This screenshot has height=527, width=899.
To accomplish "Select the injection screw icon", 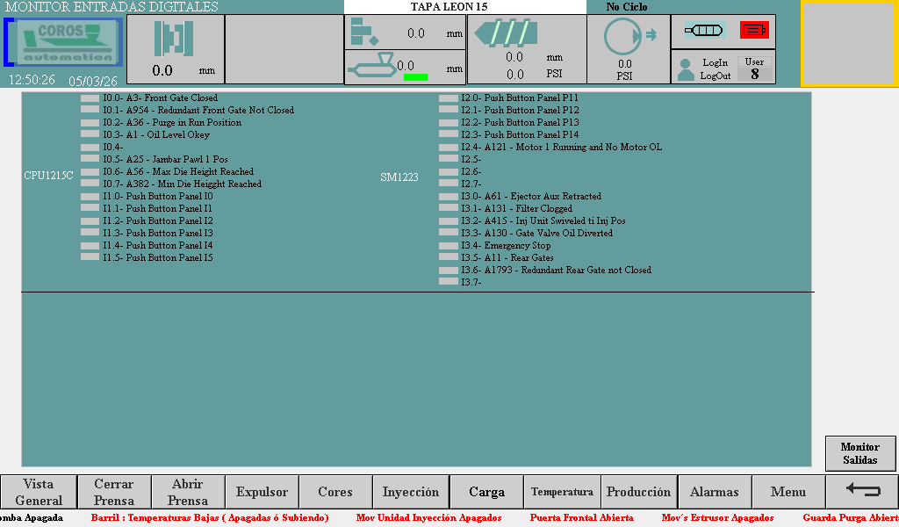I will pos(504,33).
